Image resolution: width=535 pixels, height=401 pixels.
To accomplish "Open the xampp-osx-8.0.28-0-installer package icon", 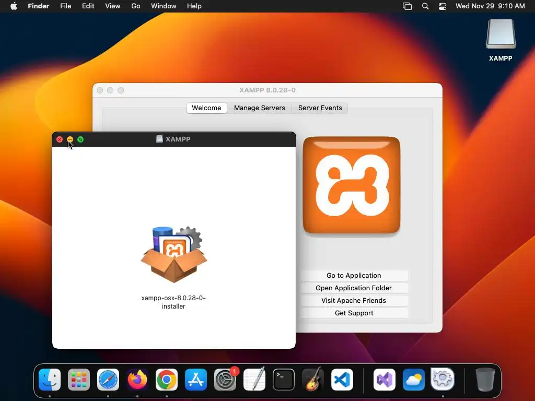I will 174,254.
